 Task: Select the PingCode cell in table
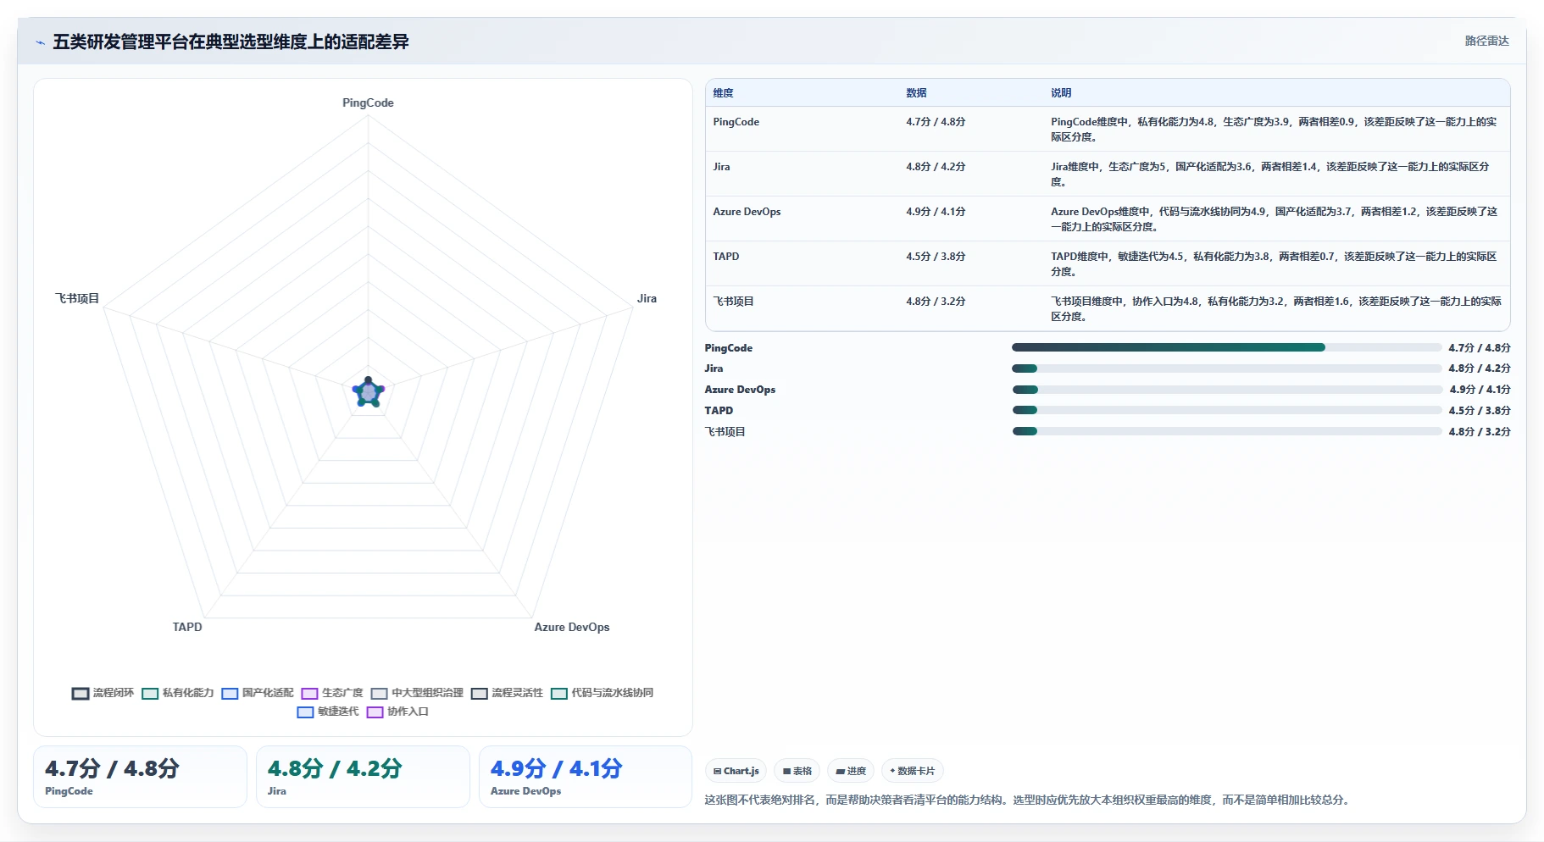point(802,129)
